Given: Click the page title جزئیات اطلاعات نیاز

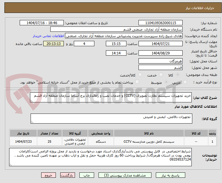Looking at the screenshot, I should [200, 8].
